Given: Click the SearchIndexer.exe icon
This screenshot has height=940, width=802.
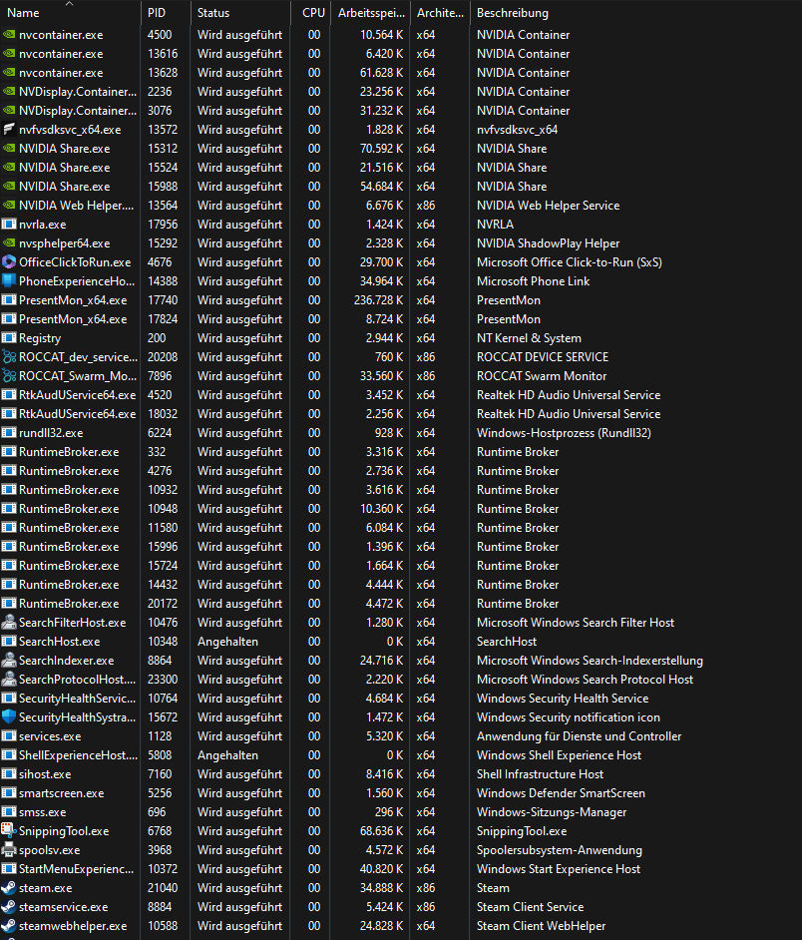Looking at the screenshot, I should pos(8,660).
